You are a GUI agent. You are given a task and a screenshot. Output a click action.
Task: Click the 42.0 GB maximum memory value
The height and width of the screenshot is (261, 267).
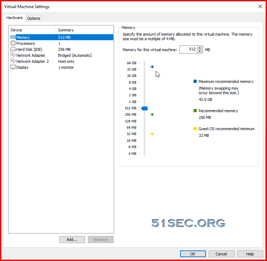(x=205, y=99)
